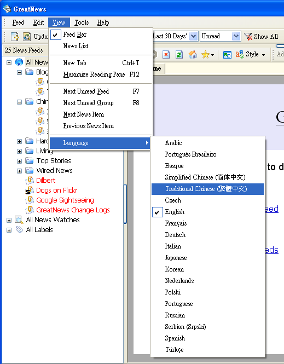
Task: Select the Dilbert feed
Action: tap(46, 181)
